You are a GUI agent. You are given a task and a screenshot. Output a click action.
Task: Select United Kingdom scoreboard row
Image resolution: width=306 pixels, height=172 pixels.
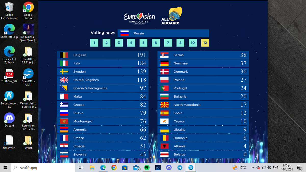[x=103, y=80]
